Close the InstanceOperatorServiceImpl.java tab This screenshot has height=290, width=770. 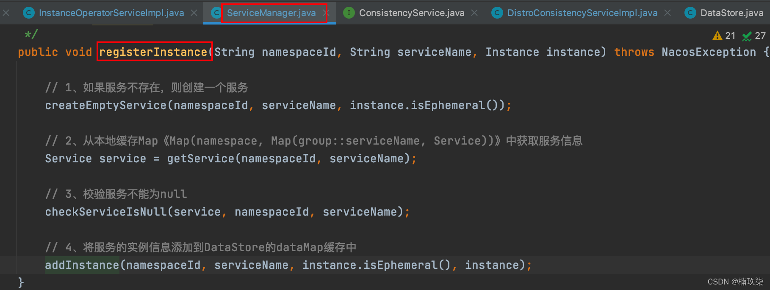194,13
